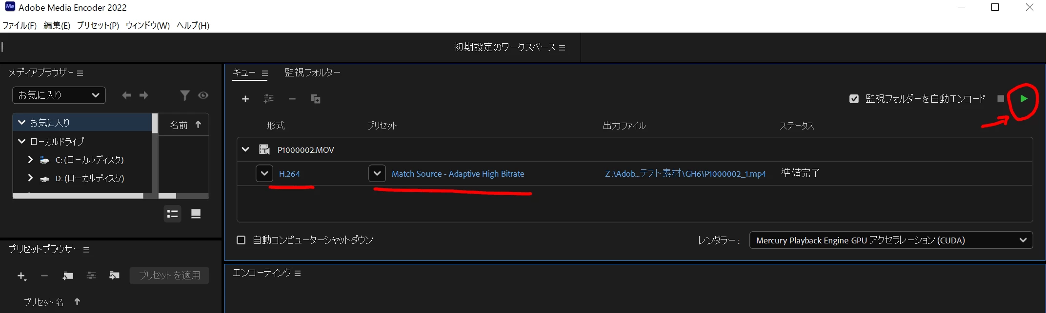Screen dimensions: 1046x313
Task: Open the お気に入り location dropdown
Action: coord(59,95)
